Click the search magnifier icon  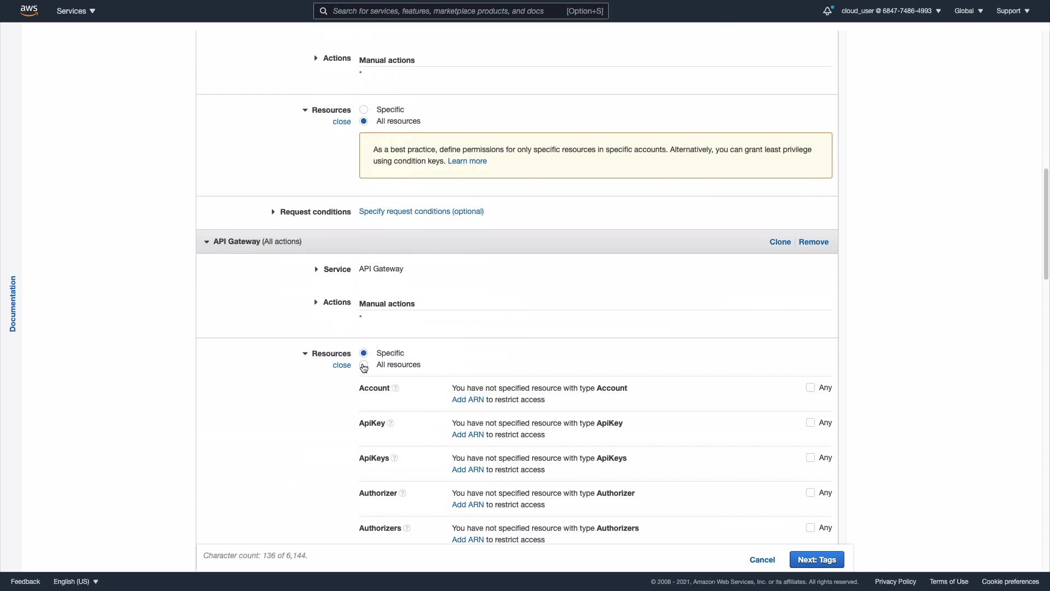323,11
